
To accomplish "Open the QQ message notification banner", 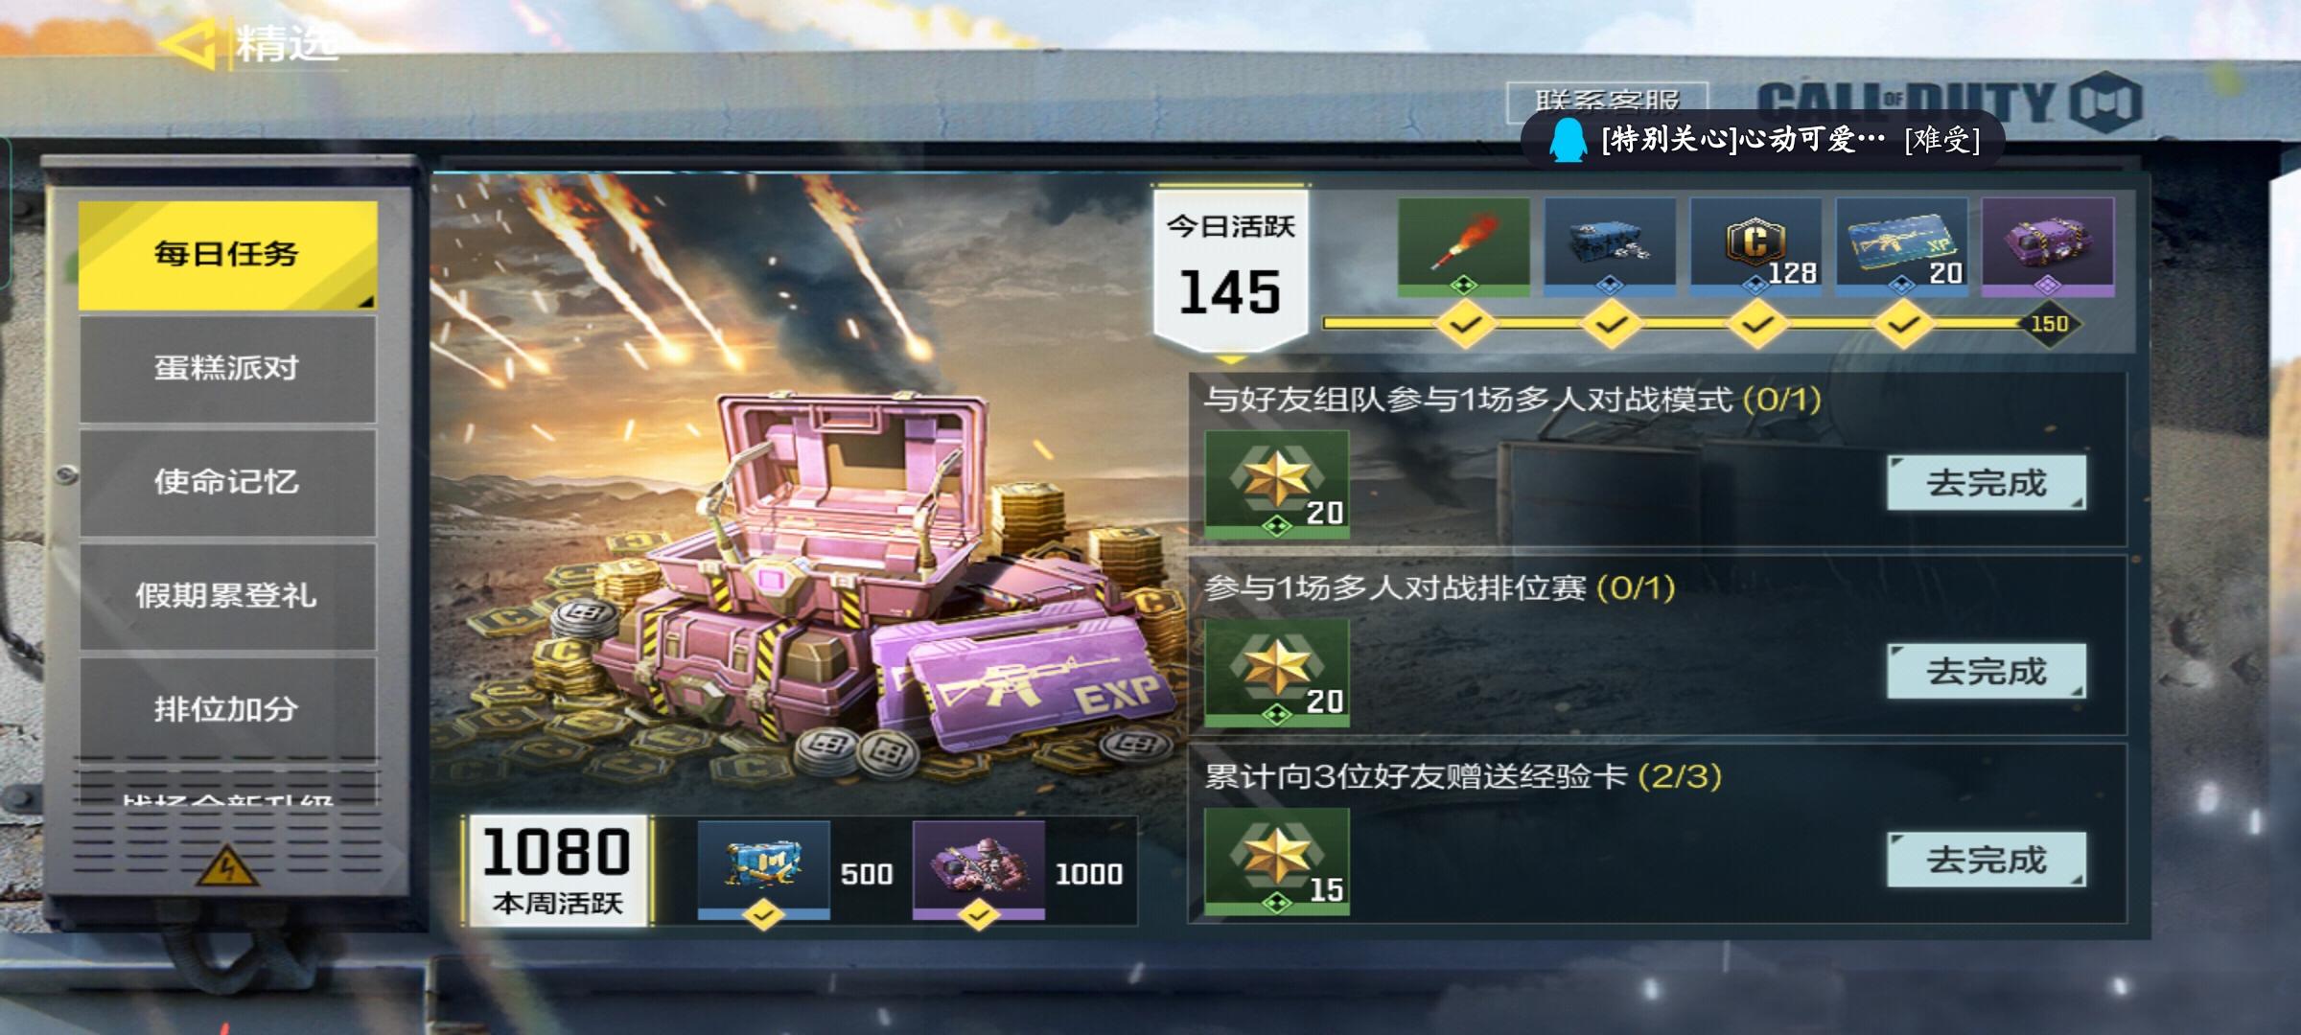I will (1762, 140).
